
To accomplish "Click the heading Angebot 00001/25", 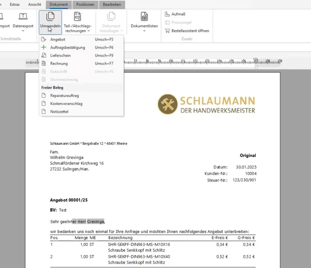I will click(x=69, y=200).
